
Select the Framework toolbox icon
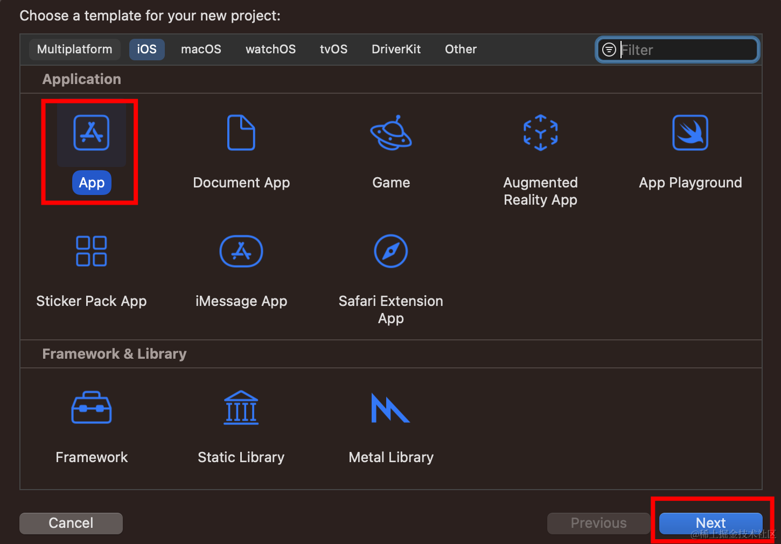click(x=92, y=407)
